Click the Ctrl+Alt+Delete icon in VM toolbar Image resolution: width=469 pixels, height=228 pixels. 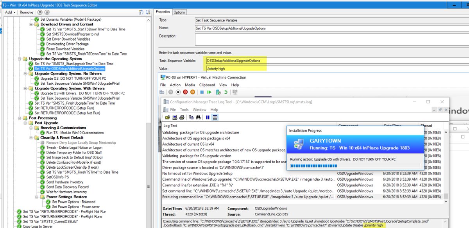coord(162,92)
